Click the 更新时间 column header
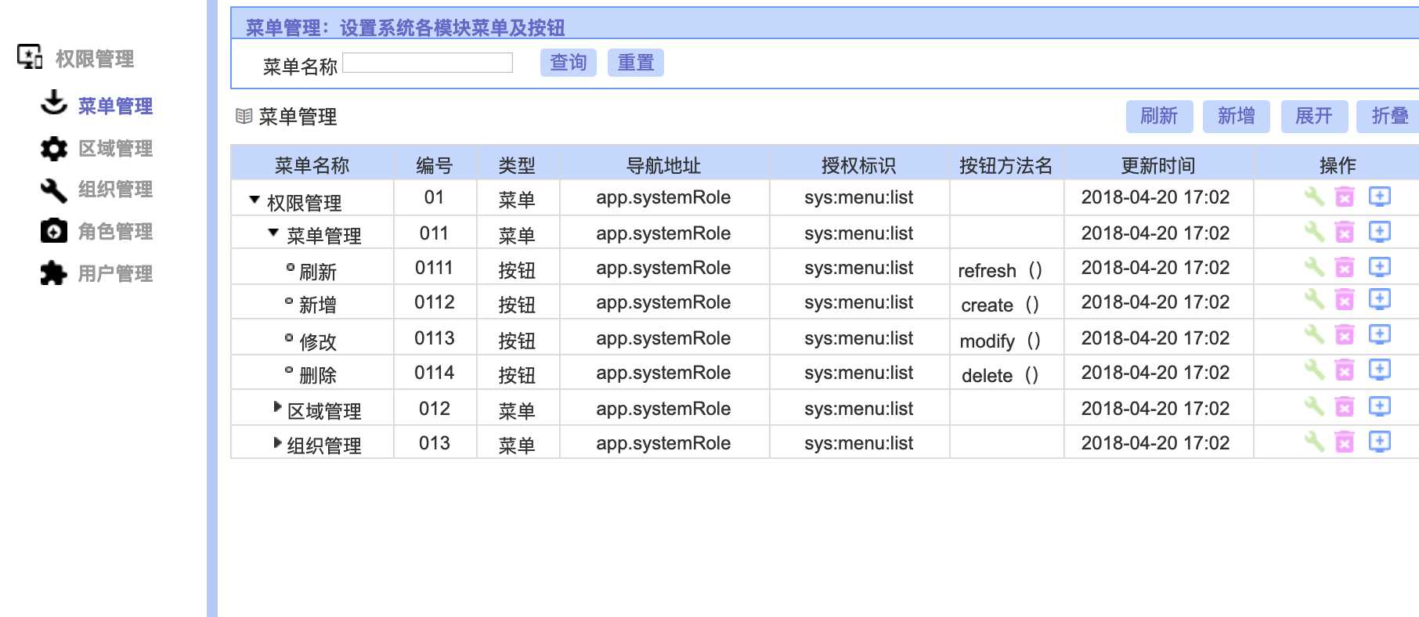Viewport: 1419px width, 617px height. (1157, 165)
